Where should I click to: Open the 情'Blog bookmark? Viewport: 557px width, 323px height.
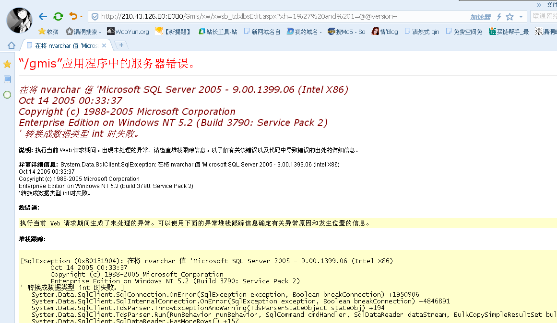click(x=385, y=32)
